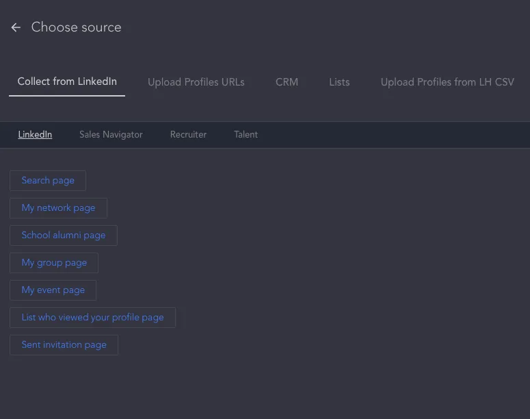This screenshot has height=419, width=530.
Task: Open the Recruiter sub-tab
Action: coord(188,134)
